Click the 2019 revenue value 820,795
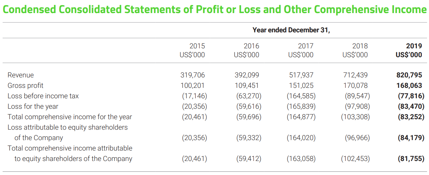429x175 pixels. [x=409, y=75]
